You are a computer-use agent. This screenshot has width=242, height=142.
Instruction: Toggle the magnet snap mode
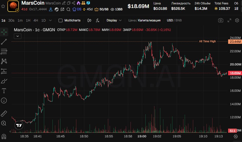[4, 137]
